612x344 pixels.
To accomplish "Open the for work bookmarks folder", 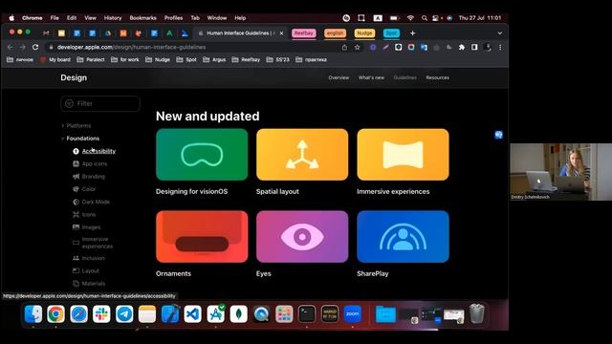I will coord(125,59).
